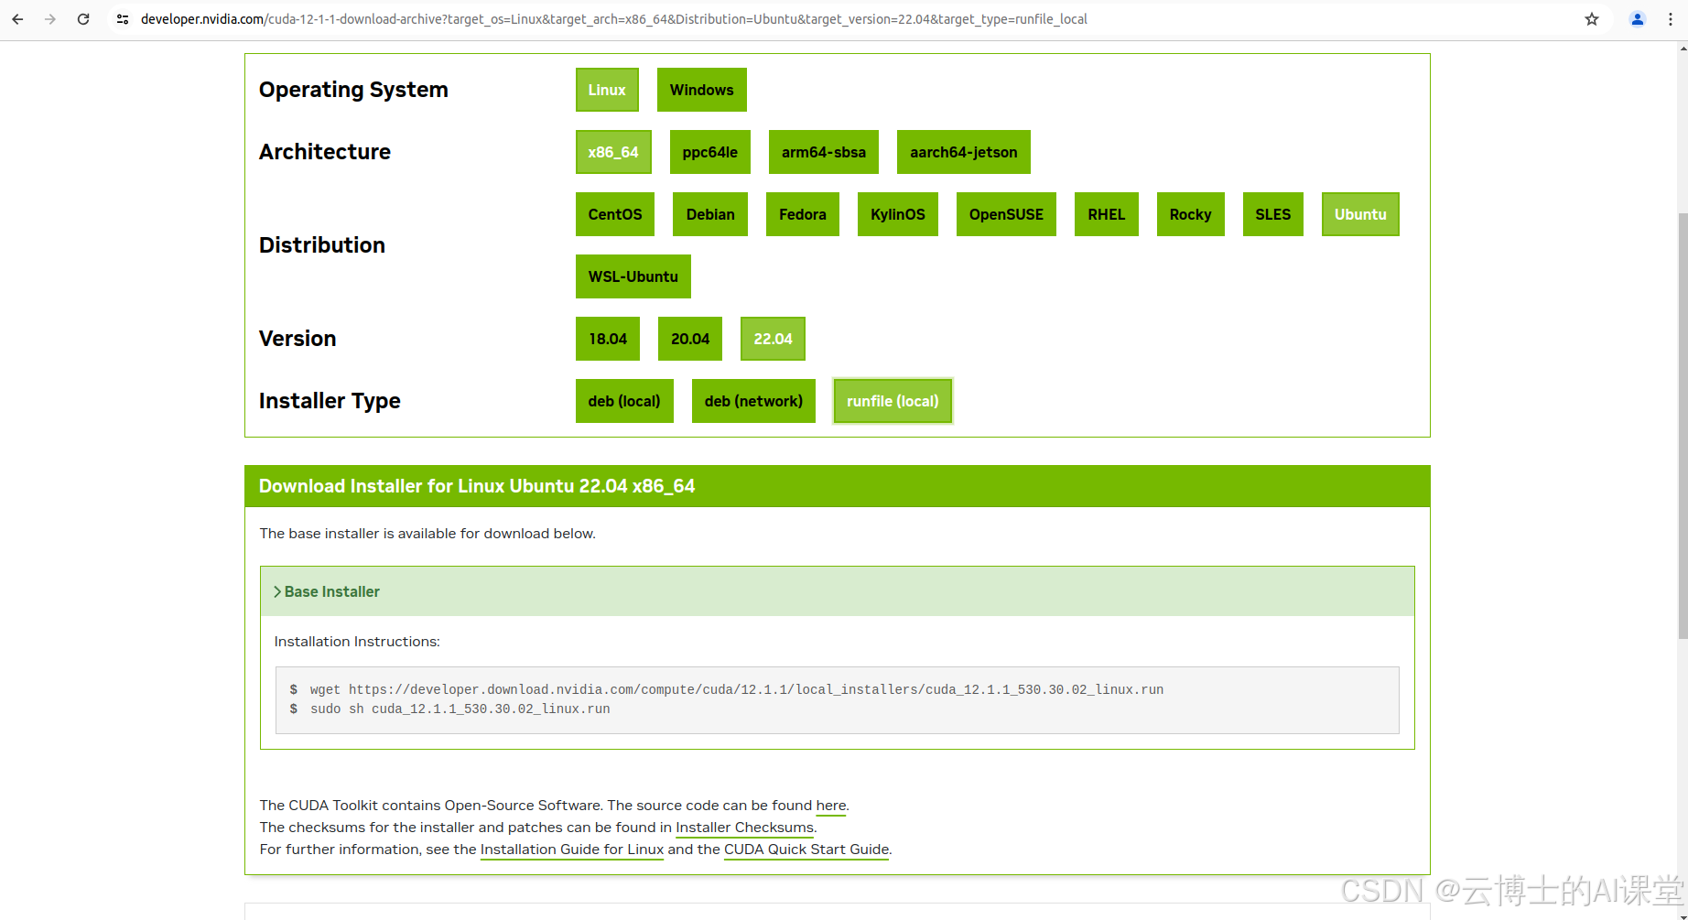The width and height of the screenshot is (1688, 920).
Task: Select OpenSUSE distribution
Action: click(x=1006, y=214)
